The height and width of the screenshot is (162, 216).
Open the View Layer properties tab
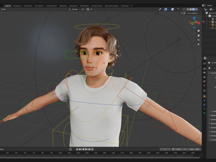click(x=204, y=77)
